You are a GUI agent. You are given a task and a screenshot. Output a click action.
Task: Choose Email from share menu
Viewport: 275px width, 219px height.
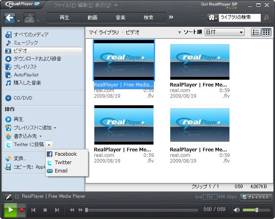point(67,171)
